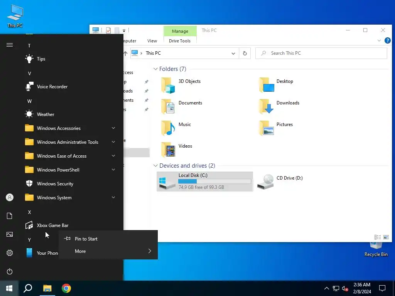The image size is (395, 296).
Task: Open the Downloads folder
Action: click(x=279, y=107)
